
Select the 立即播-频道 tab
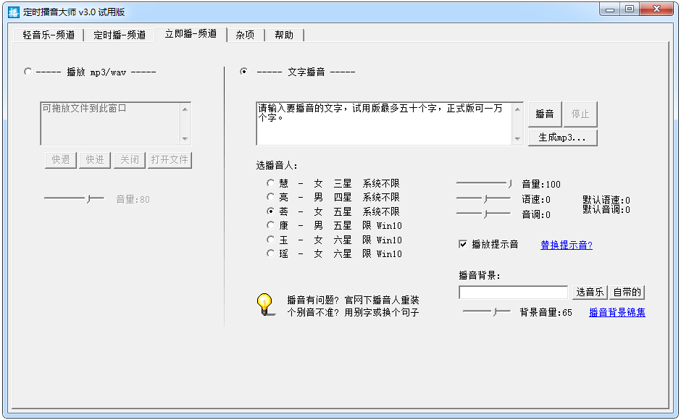click(x=191, y=34)
